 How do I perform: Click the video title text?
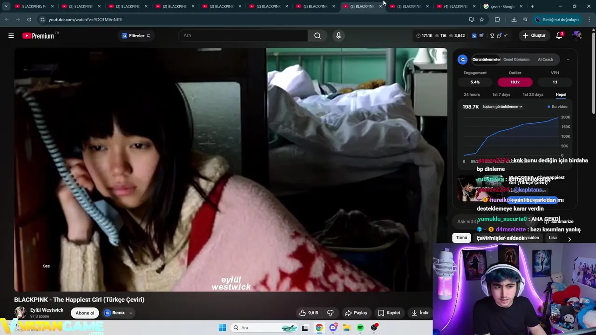79,300
